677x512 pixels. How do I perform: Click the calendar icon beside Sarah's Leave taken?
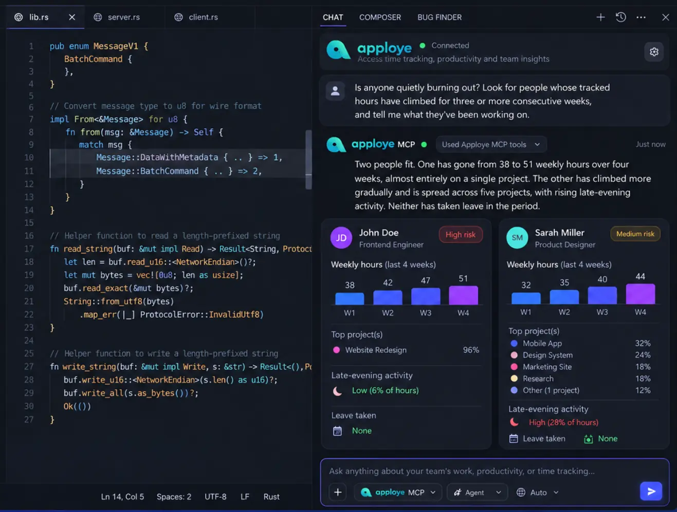(x=514, y=439)
